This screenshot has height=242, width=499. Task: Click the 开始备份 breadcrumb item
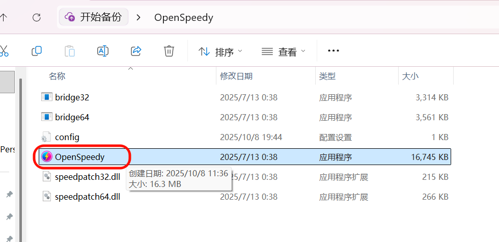94,17
